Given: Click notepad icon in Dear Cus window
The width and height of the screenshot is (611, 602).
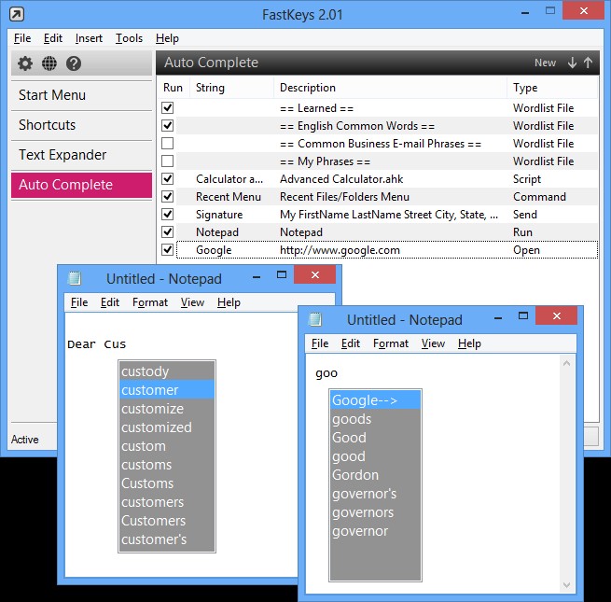Looking at the screenshot, I should click(x=75, y=278).
